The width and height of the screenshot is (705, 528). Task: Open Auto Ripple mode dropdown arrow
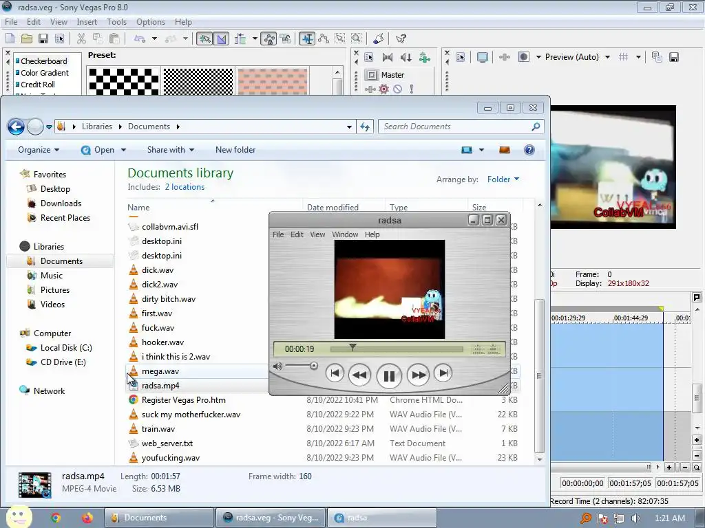[255, 39]
